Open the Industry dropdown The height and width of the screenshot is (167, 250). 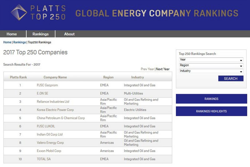pos(211,71)
